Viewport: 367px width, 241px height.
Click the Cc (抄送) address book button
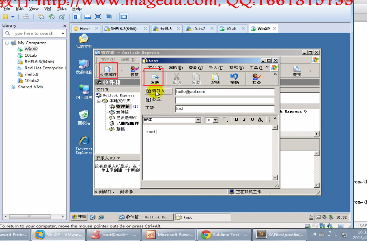154,100
